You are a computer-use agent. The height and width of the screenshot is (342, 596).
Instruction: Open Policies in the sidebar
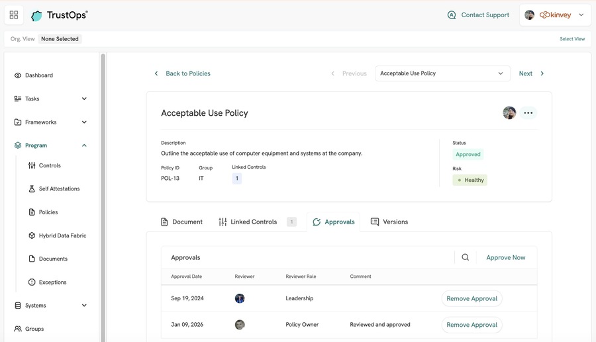[x=48, y=212]
